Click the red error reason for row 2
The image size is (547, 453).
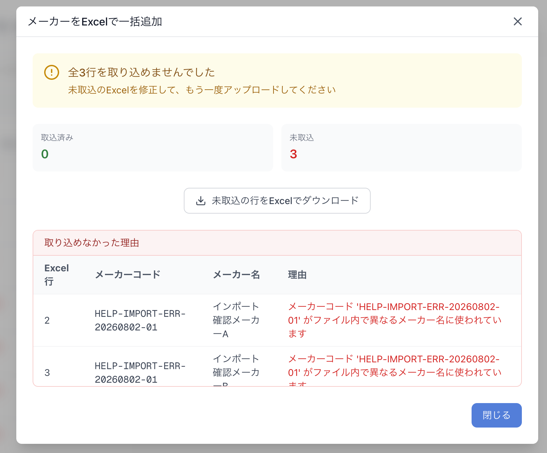coord(395,320)
